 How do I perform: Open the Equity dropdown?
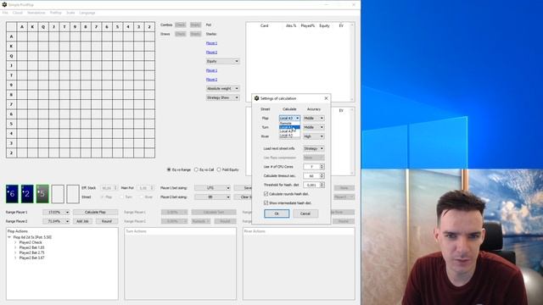pyautogui.click(x=222, y=61)
